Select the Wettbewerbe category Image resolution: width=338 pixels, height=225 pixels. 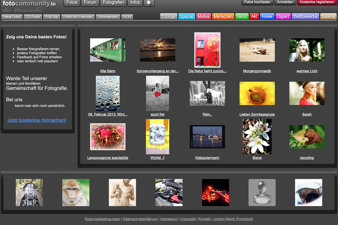point(305,16)
